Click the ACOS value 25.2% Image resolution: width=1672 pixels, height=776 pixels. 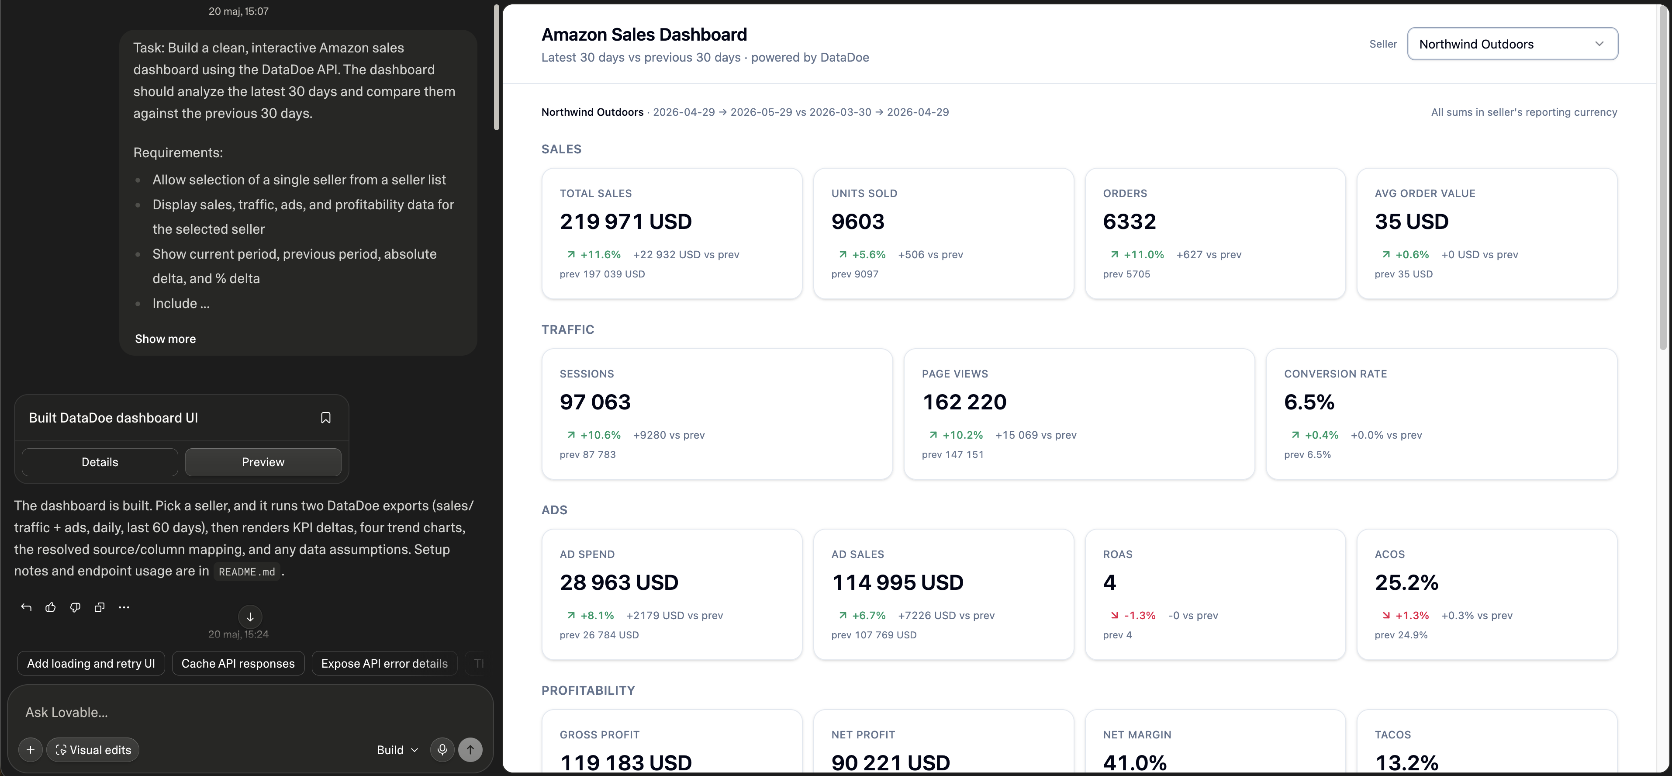(1406, 582)
